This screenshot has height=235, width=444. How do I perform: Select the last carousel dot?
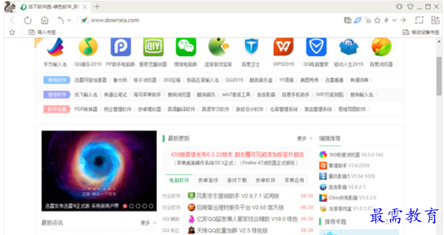pos(151,206)
